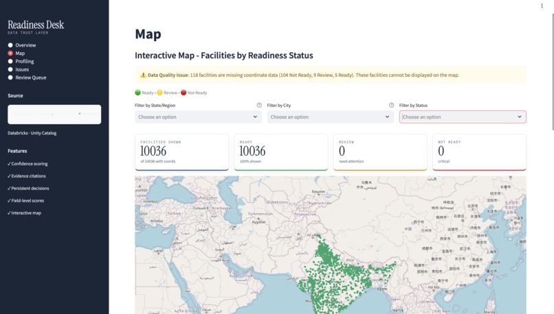Click the Evidence citations feature text
The image size is (554, 314).
click(28, 176)
